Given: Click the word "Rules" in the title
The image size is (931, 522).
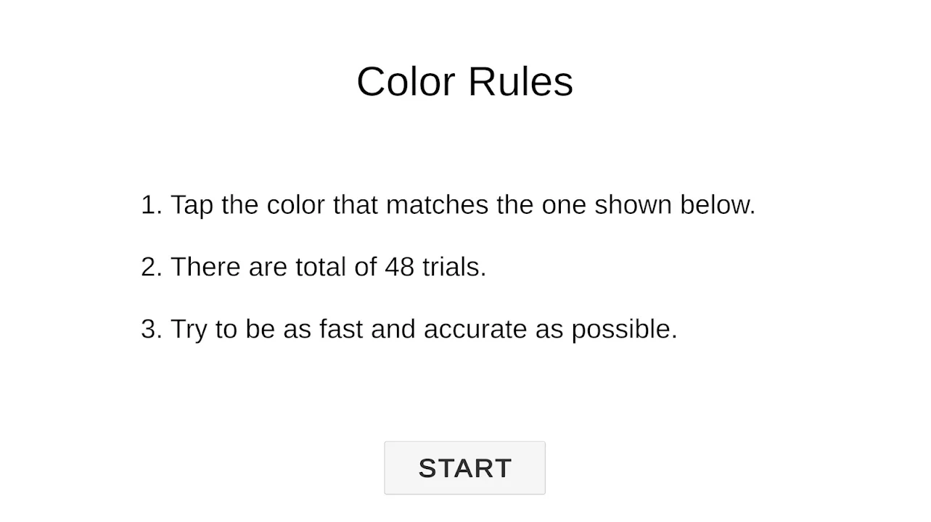Looking at the screenshot, I should click(520, 81).
